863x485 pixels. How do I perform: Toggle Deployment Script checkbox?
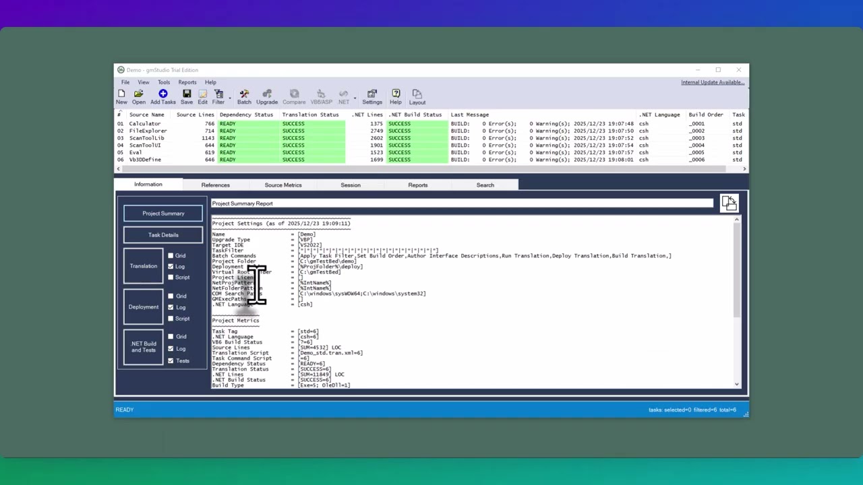click(171, 319)
